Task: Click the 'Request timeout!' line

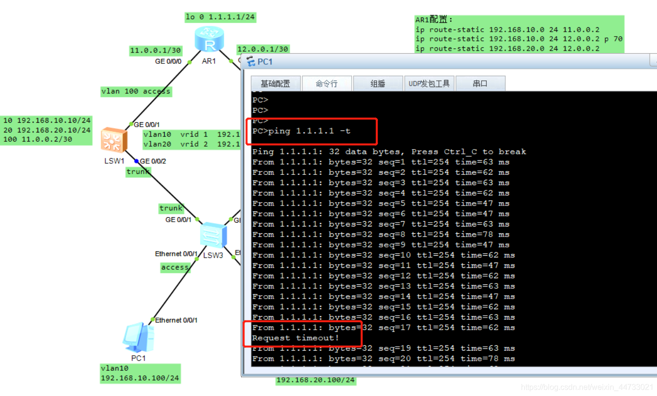Action: 296,338
